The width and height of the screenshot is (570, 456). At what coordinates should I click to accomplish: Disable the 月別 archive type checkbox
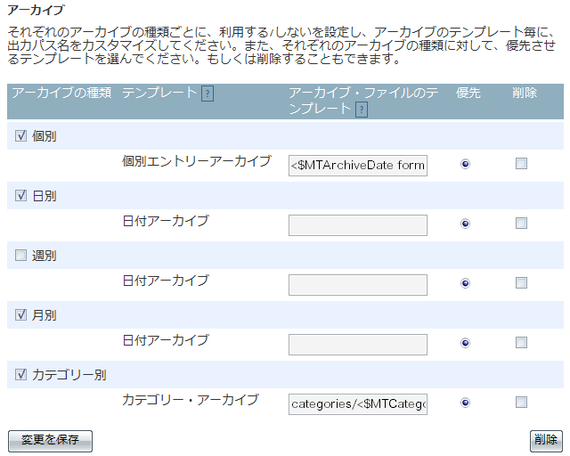click(21, 315)
